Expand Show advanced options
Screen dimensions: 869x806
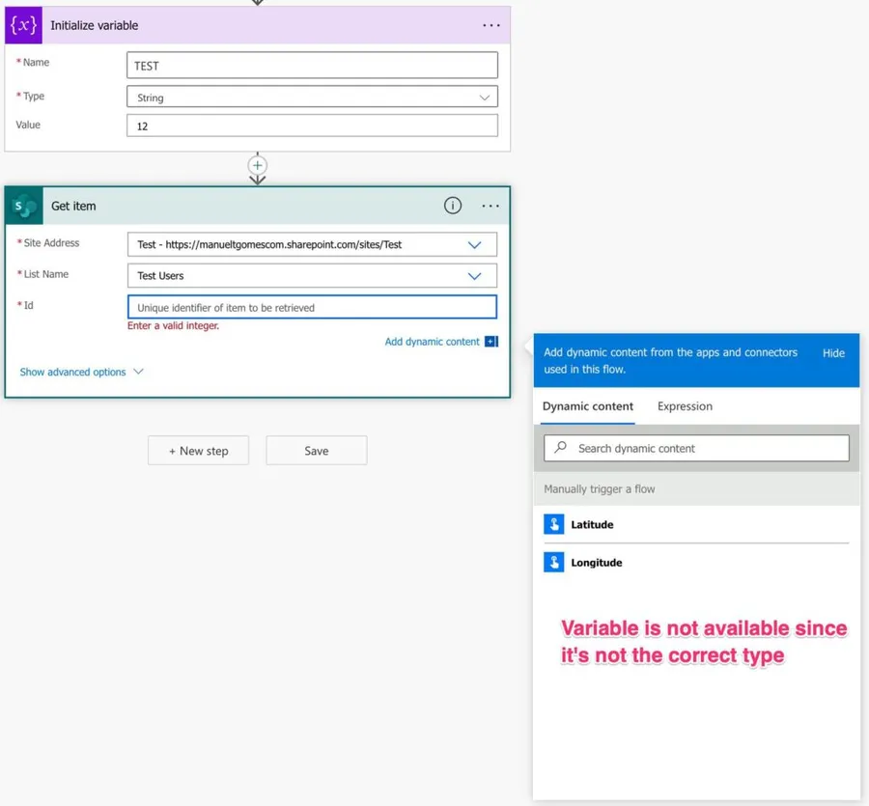(x=81, y=372)
